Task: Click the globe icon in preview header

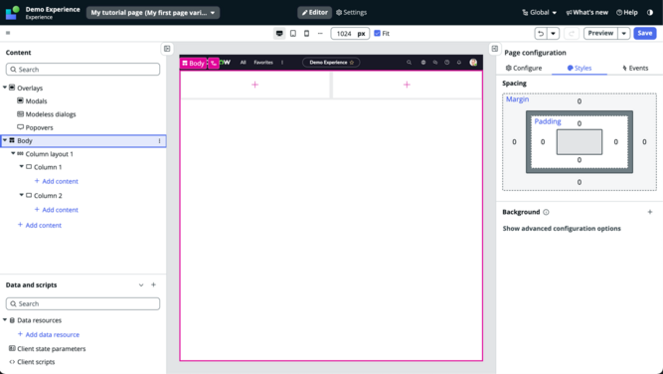Action: [x=422, y=63]
